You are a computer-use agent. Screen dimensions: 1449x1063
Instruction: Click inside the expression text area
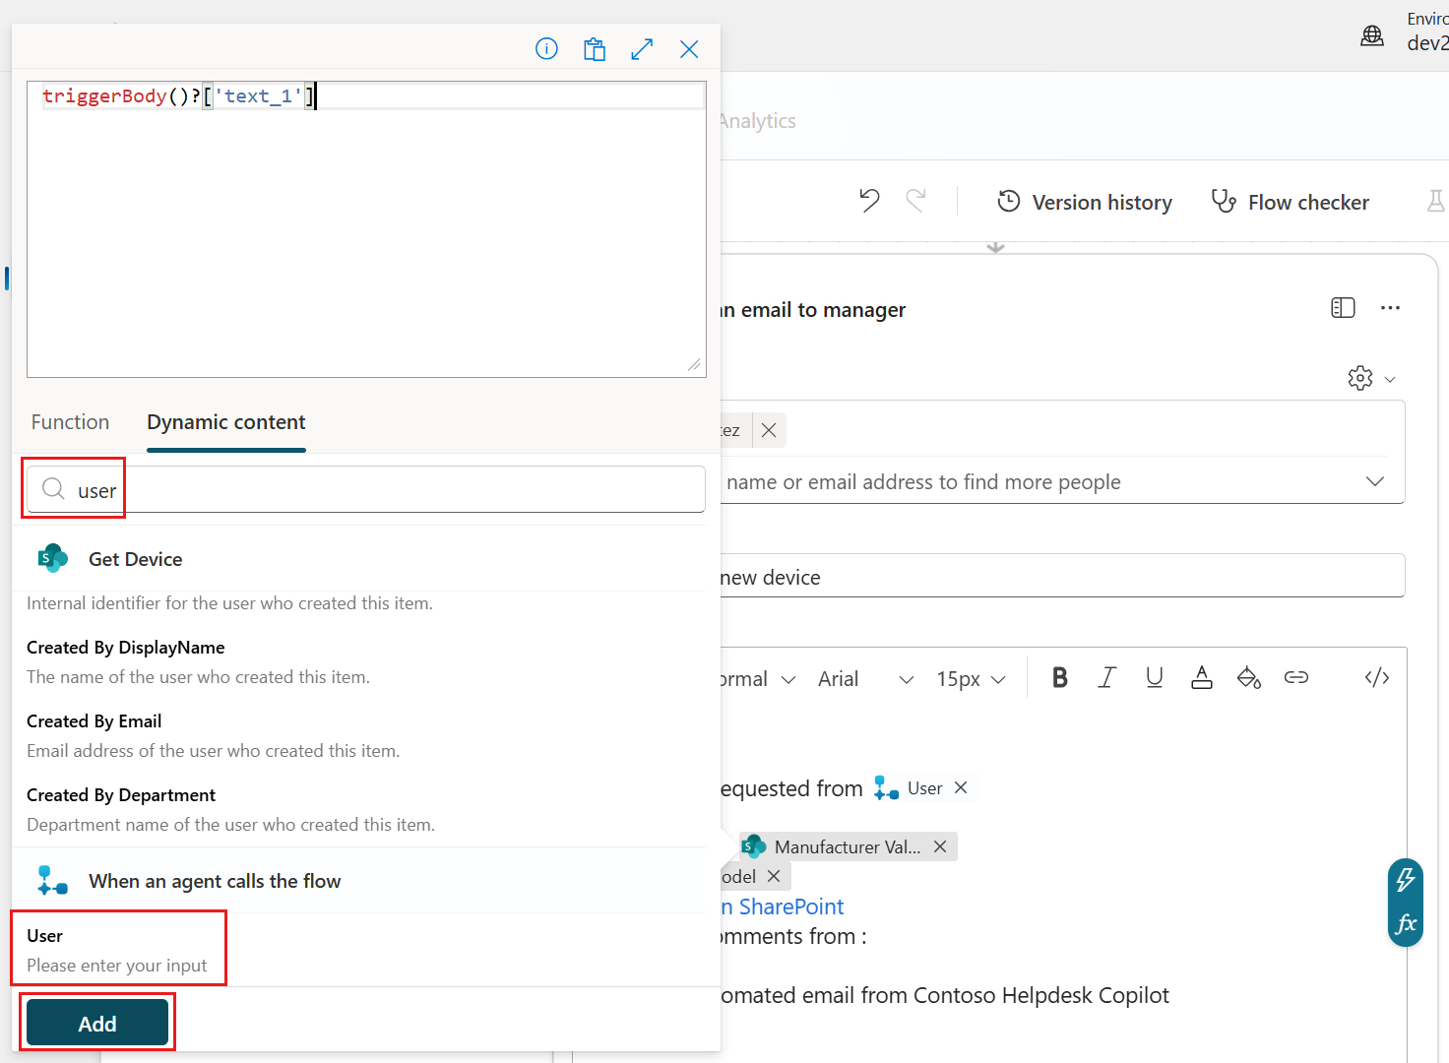tap(366, 229)
